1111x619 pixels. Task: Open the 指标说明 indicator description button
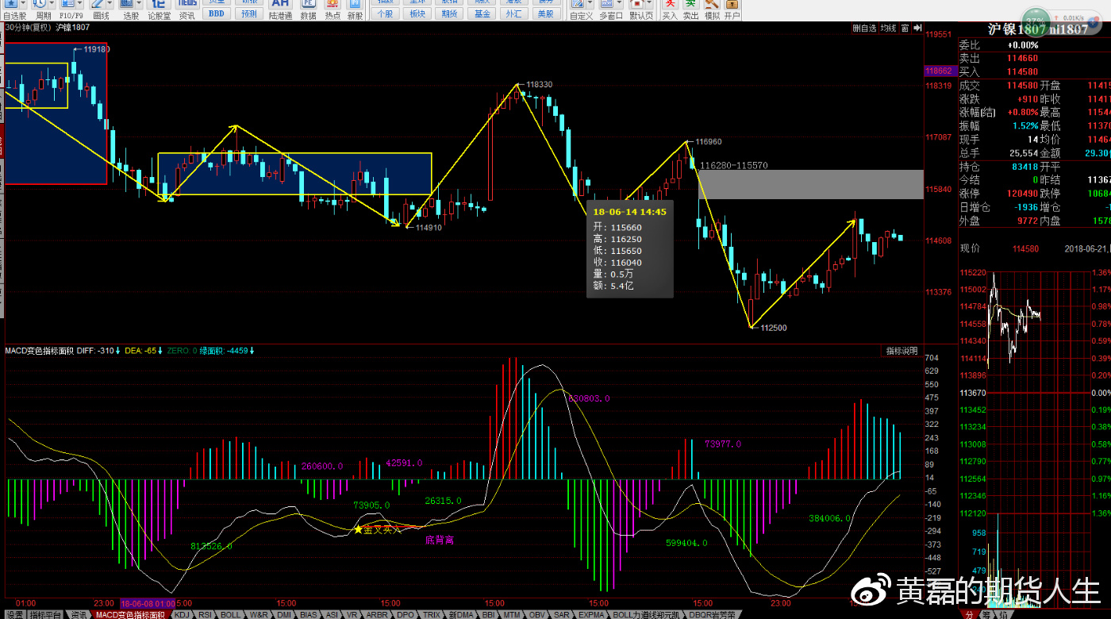click(902, 351)
